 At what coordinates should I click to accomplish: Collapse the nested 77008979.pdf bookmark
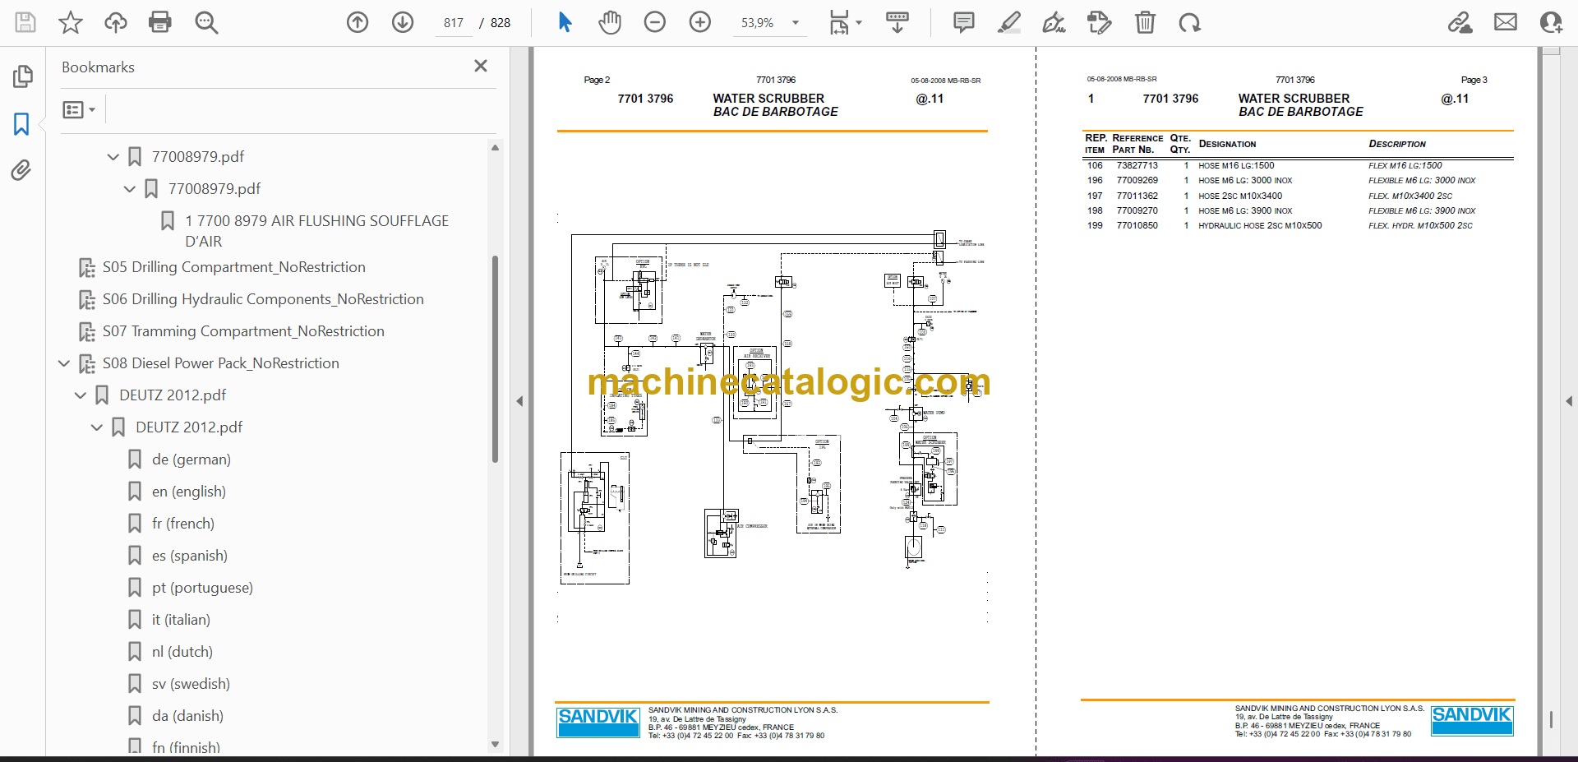(130, 188)
